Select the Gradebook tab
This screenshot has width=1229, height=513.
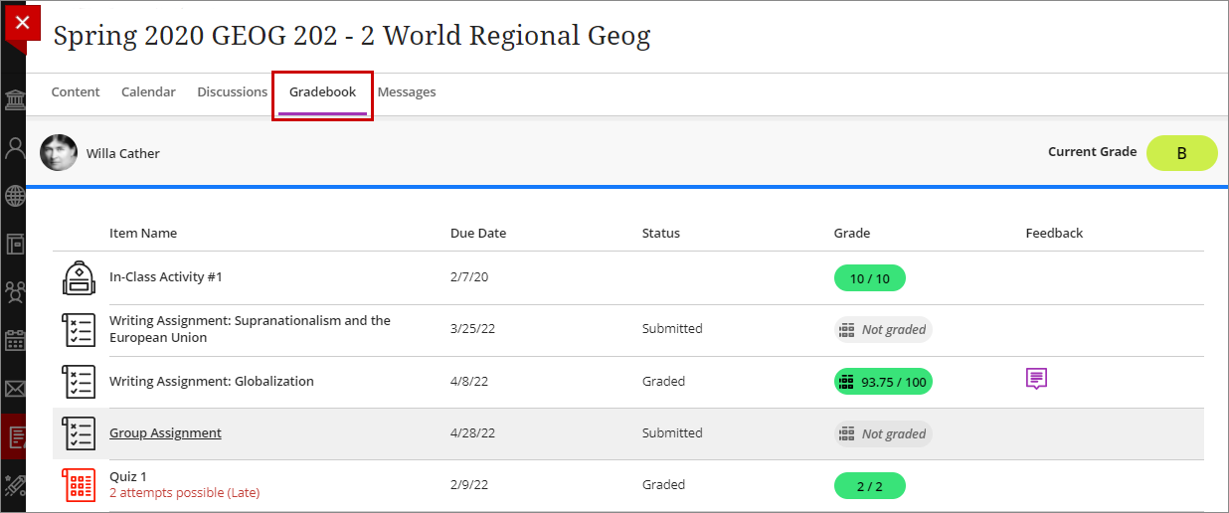tap(322, 91)
